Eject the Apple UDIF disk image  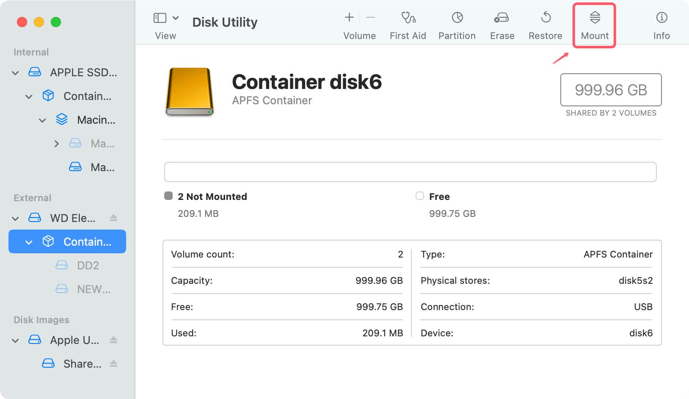coord(113,340)
